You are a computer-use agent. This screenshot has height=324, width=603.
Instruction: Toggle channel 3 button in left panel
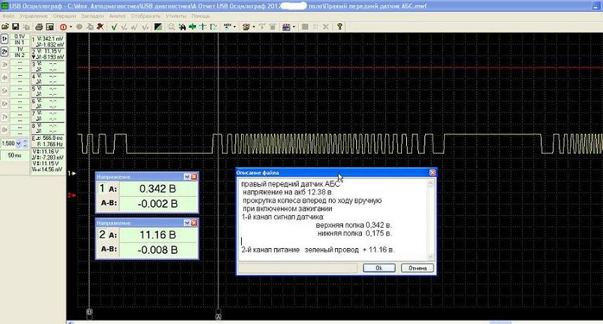tap(5, 64)
